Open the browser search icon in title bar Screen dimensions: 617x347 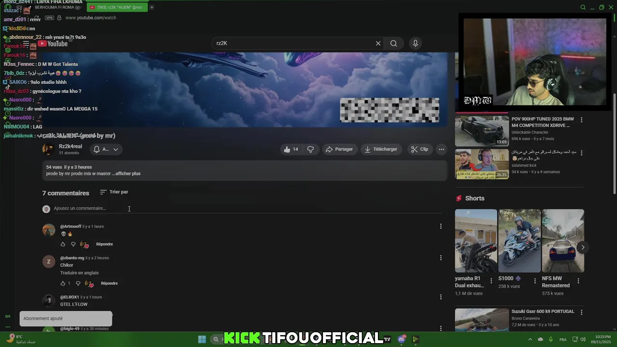point(583,7)
